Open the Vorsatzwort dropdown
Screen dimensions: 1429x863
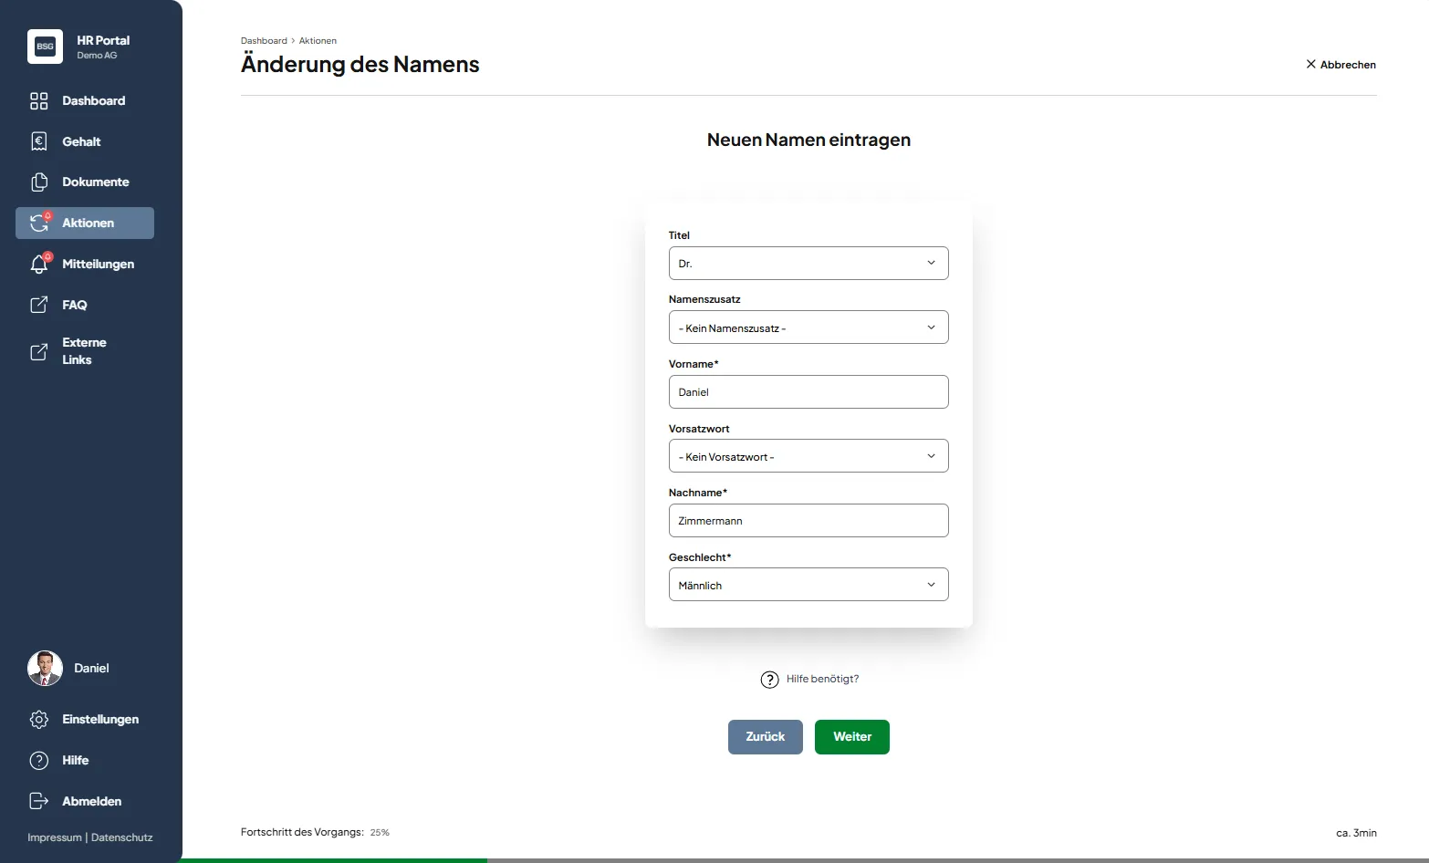pyautogui.click(x=808, y=456)
